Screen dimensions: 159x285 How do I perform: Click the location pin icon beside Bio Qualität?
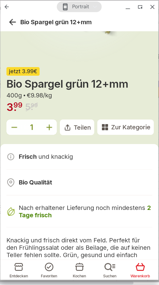pos(11,182)
